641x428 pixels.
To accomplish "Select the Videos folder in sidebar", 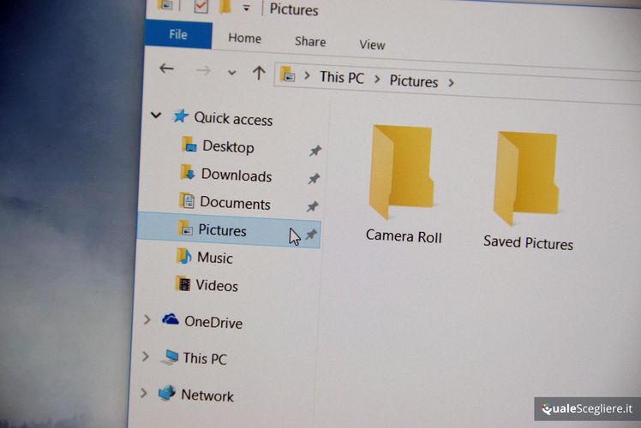I will [x=216, y=286].
